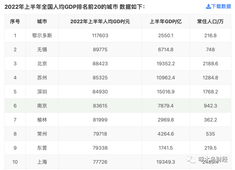
Task: Click the city cell 无锡
Action: click(x=42, y=49)
